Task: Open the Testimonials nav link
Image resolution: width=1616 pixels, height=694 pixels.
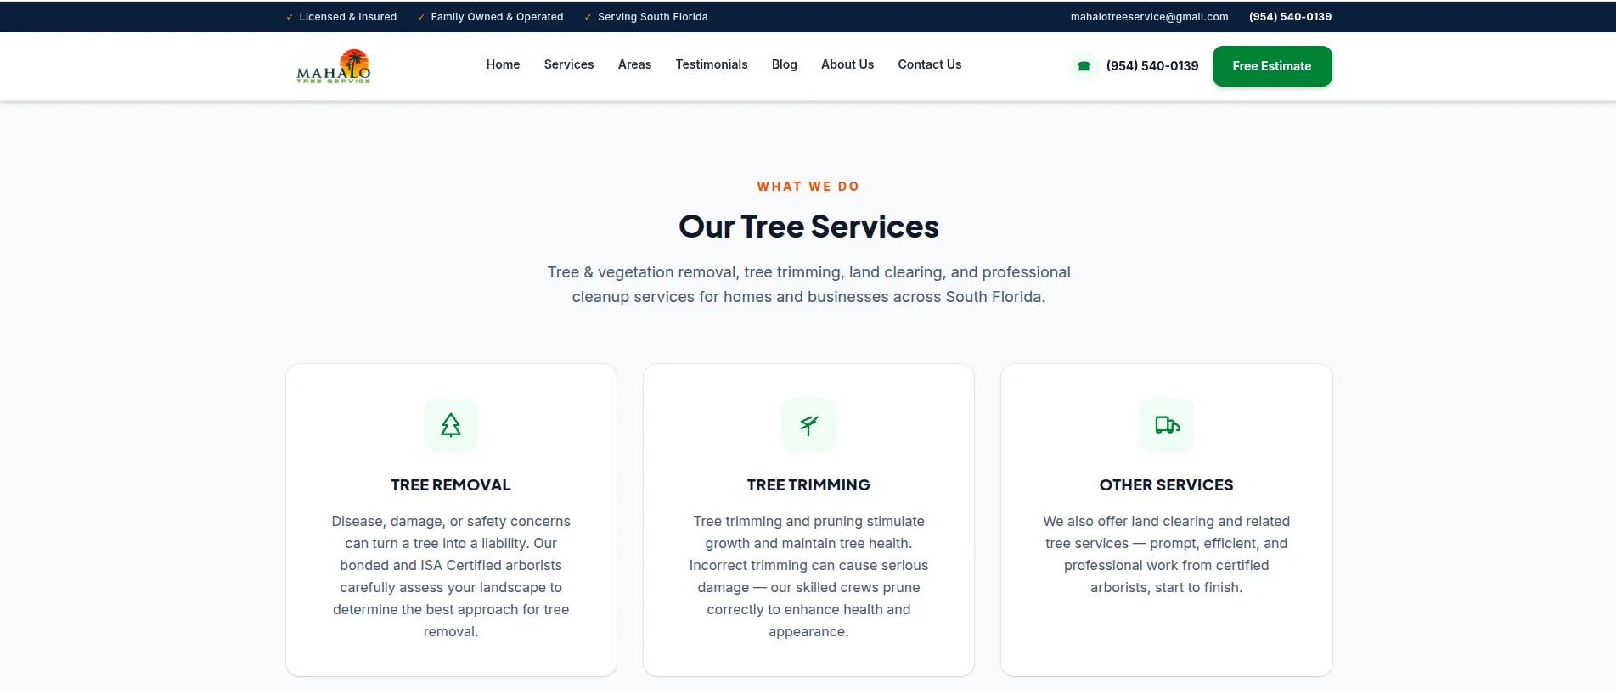Action: [x=712, y=64]
